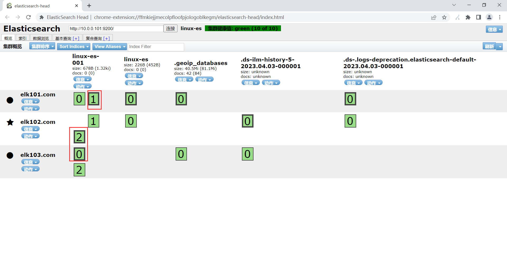Open the Extensions puzzle icon

coord(468,17)
